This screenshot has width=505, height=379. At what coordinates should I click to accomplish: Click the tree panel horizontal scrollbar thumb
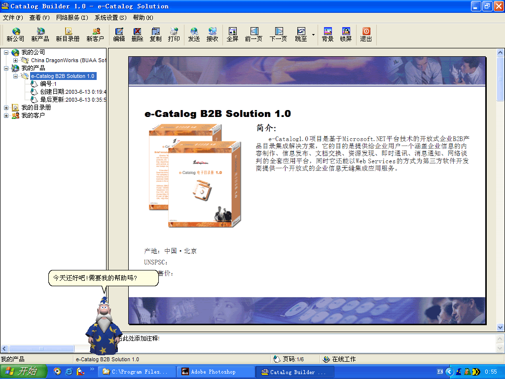pyautogui.click(x=41, y=349)
